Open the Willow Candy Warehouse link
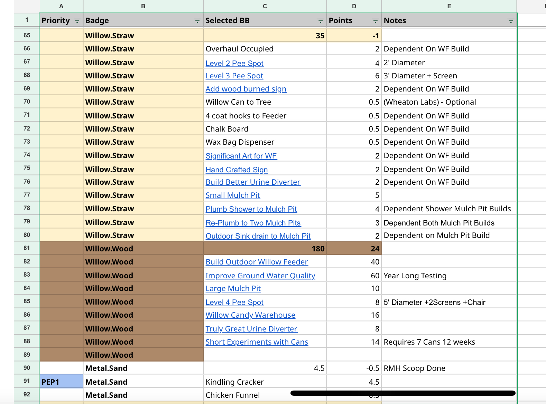Image resolution: width=546 pixels, height=404 pixels. 250,315
